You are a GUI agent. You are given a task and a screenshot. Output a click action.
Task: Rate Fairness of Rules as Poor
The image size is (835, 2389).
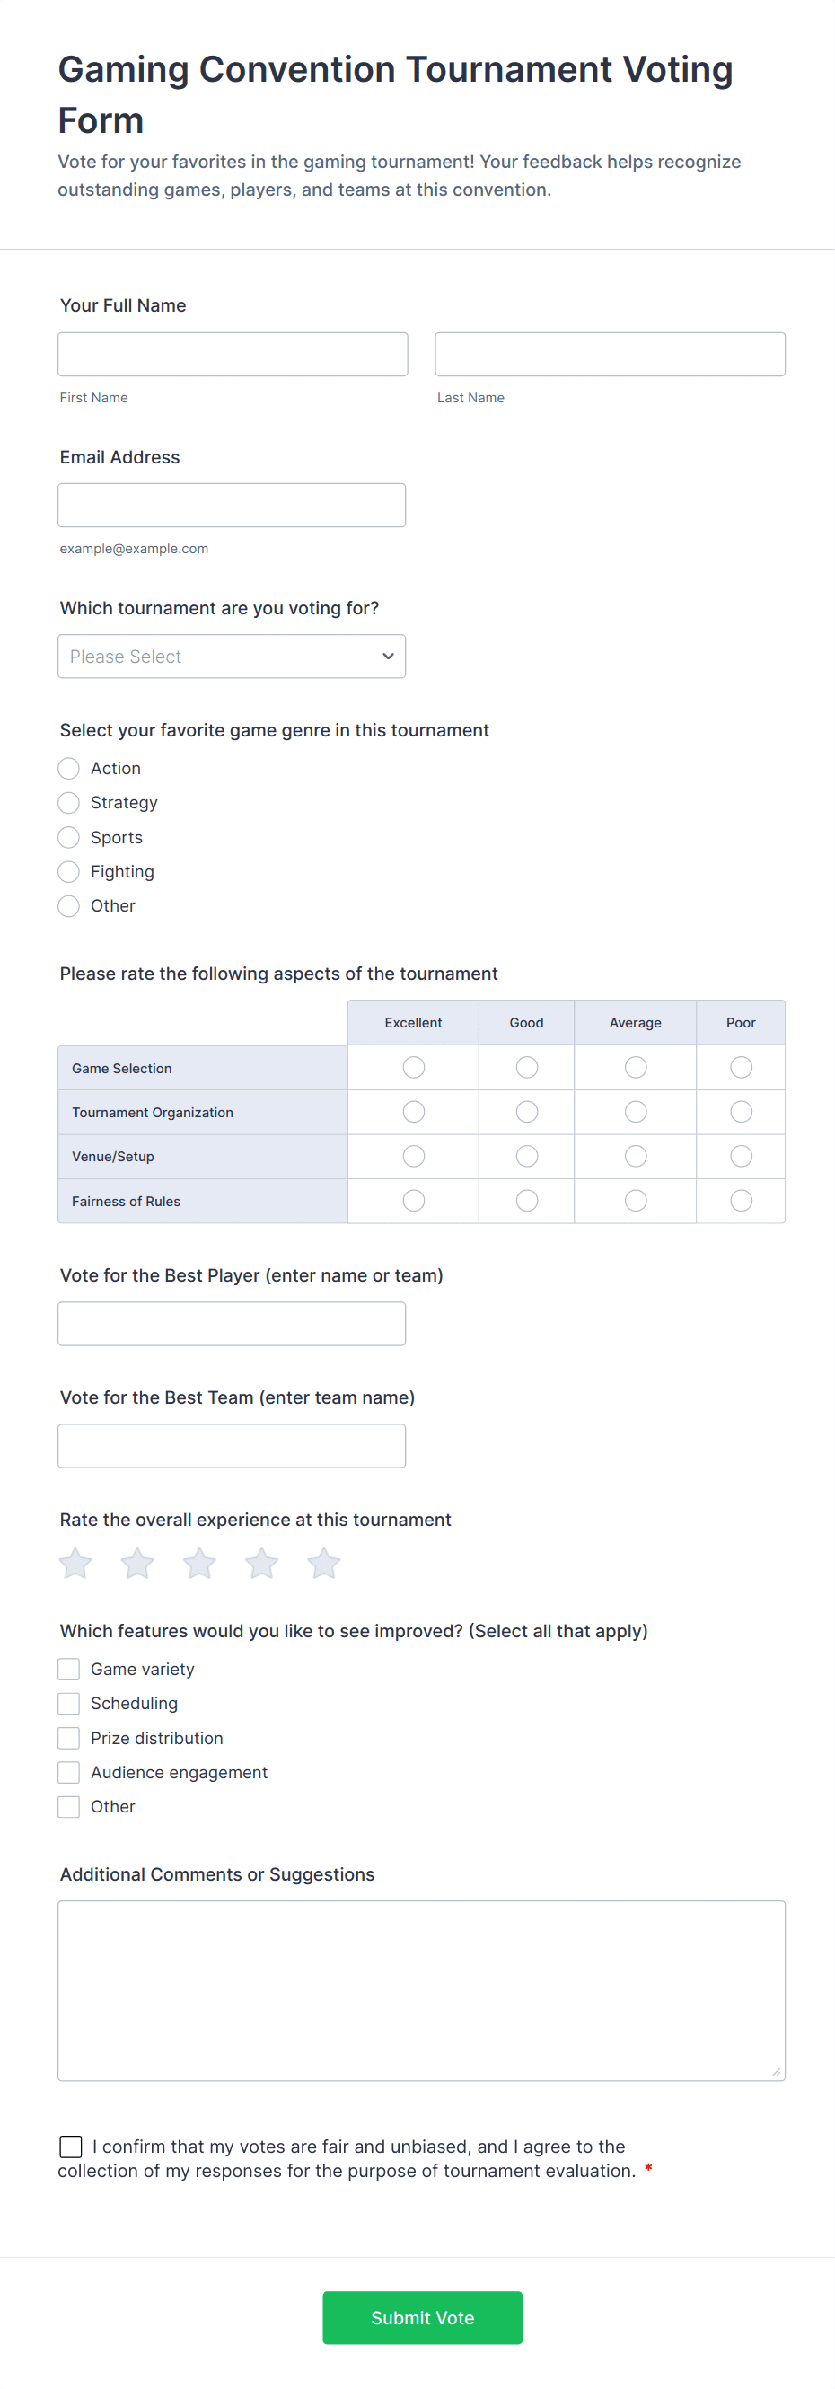[x=741, y=1201]
